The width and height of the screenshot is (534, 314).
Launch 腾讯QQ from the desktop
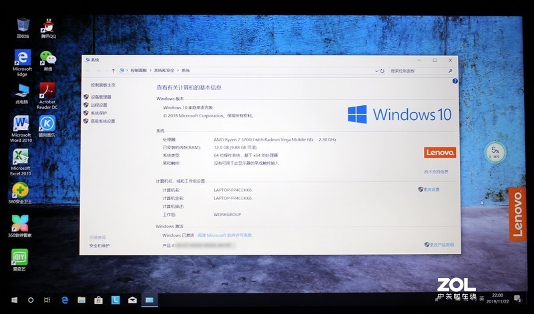click(48, 27)
